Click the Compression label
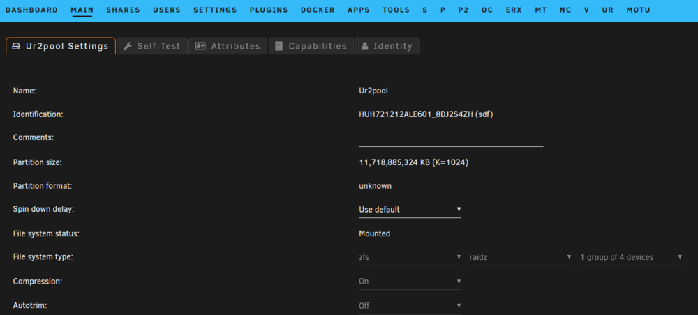698x315 pixels. pyautogui.click(x=38, y=282)
